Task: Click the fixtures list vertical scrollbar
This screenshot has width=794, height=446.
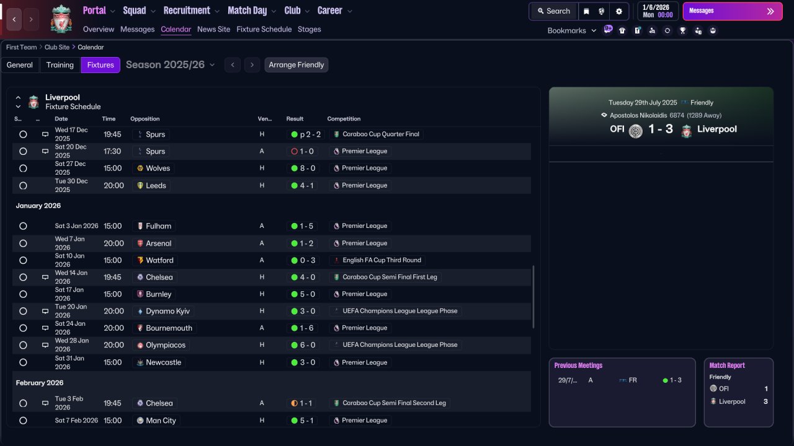Action: (x=533, y=297)
